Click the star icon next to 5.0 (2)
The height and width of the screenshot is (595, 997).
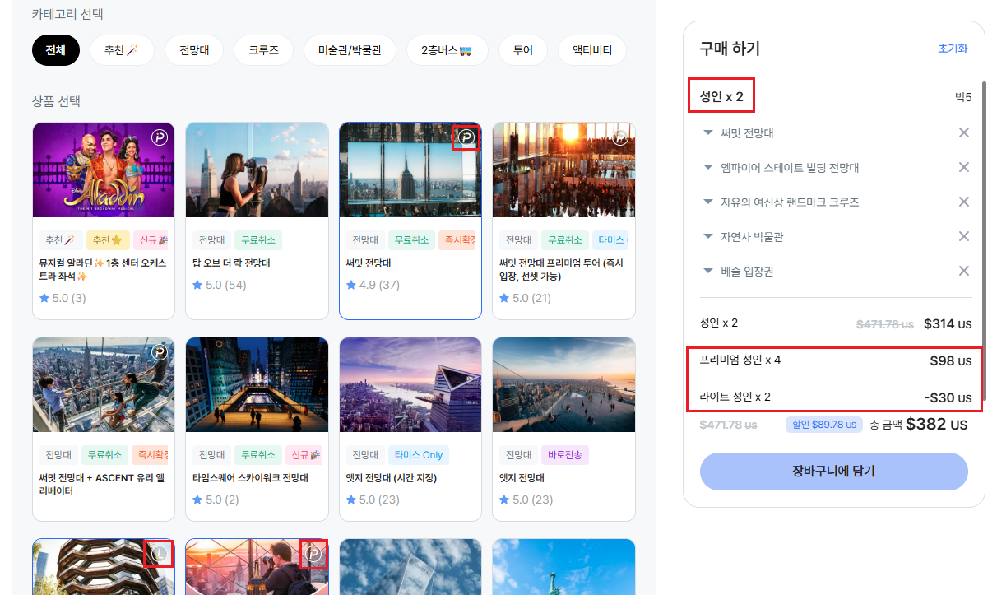coord(197,500)
